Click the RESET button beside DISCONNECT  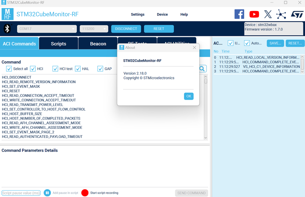[x=159, y=29]
